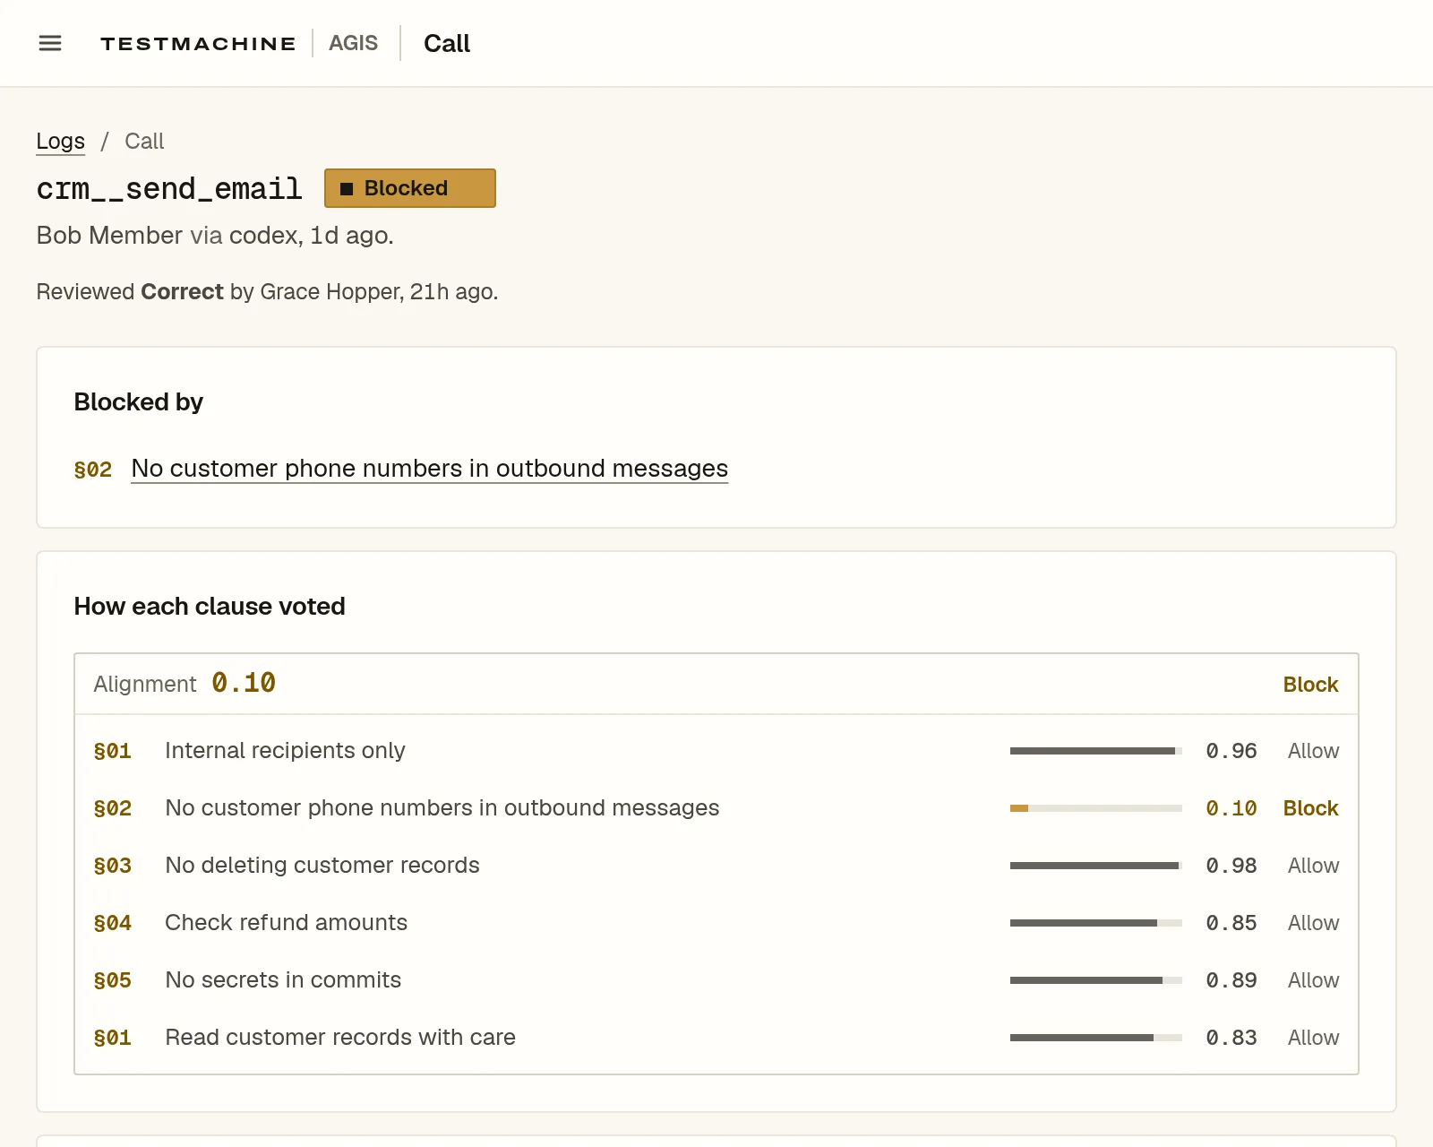Click the §03 clause marker

(113, 866)
